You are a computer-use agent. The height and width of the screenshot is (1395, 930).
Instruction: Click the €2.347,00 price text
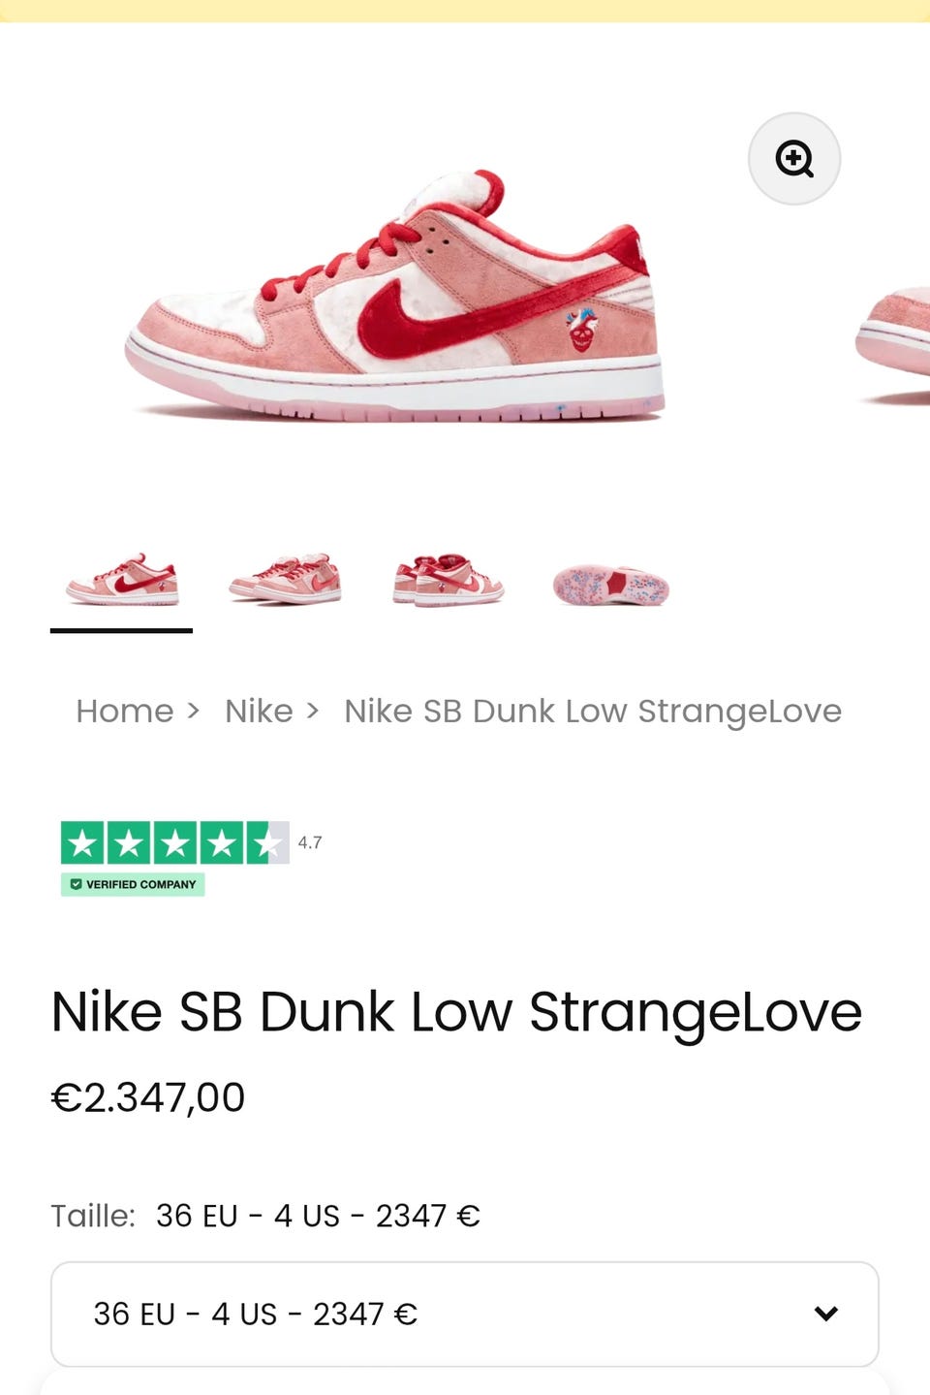coord(148,1097)
